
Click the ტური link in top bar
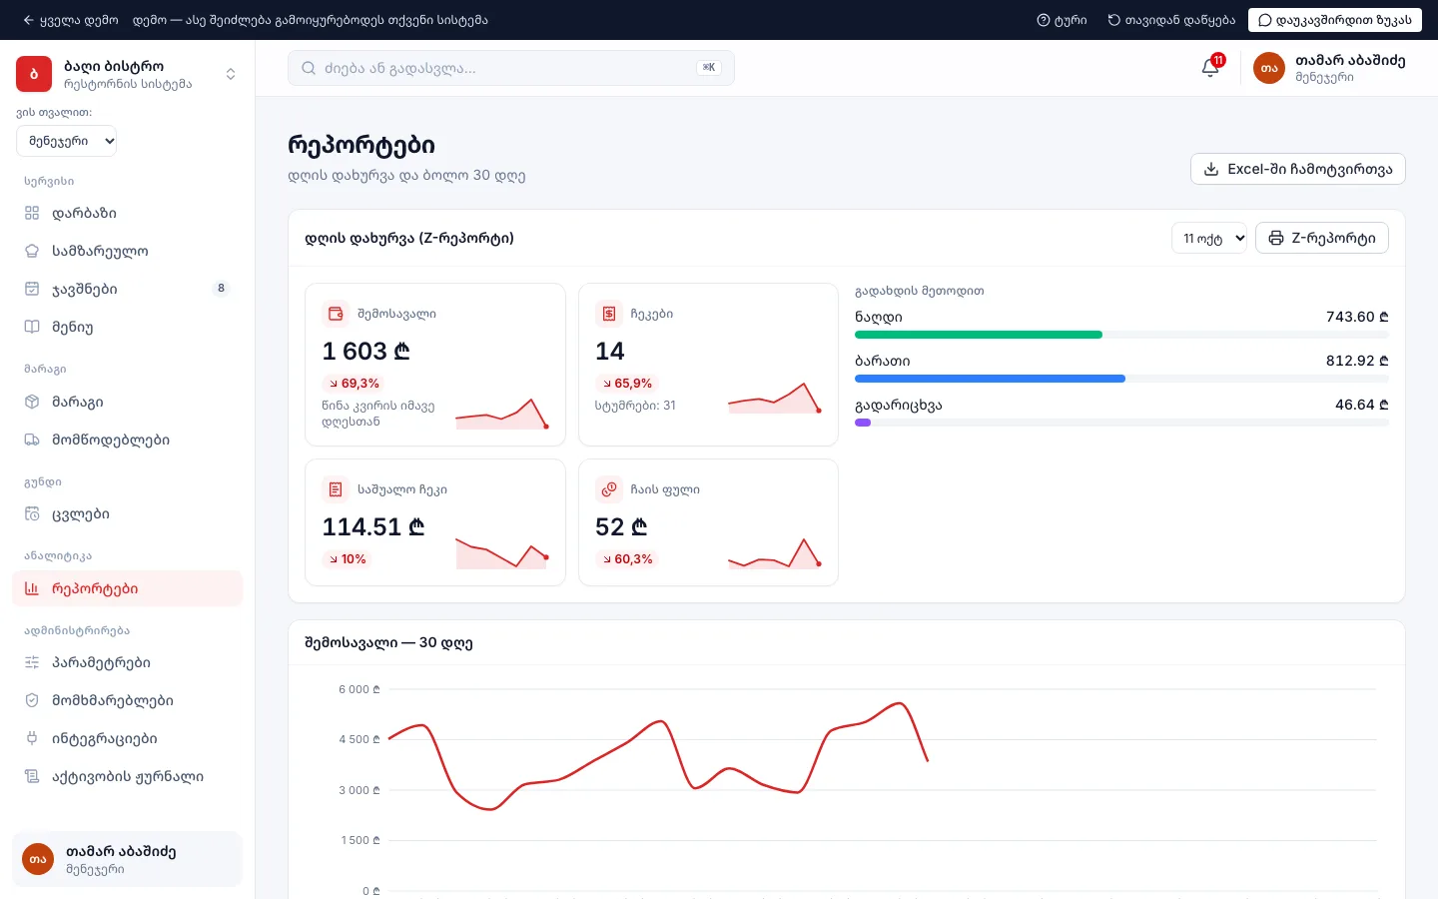[x=1063, y=20]
